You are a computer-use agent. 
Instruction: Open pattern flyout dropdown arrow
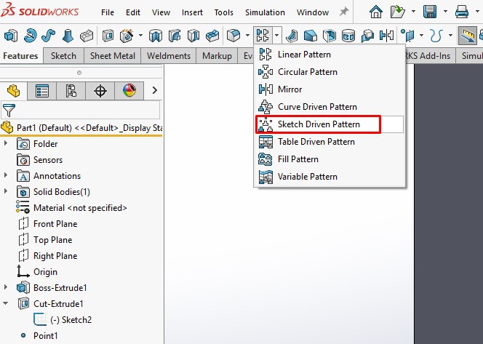[276, 36]
